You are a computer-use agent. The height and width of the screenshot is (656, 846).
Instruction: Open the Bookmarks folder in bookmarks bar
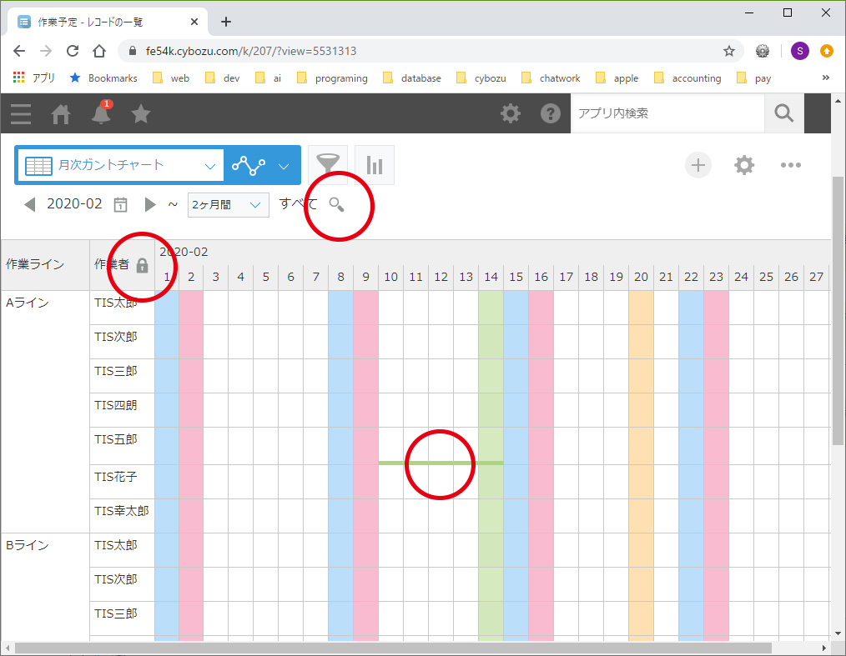(x=103, y=78)
